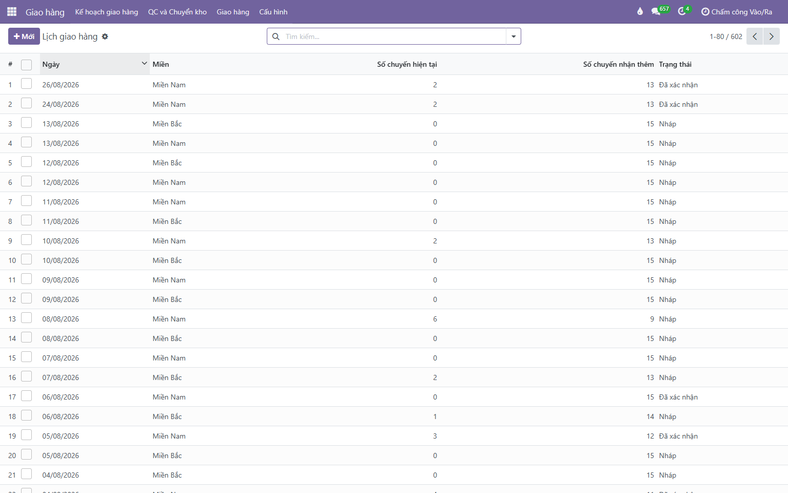Open Chấm công Vào/Ra attendance

pos(737,12)
